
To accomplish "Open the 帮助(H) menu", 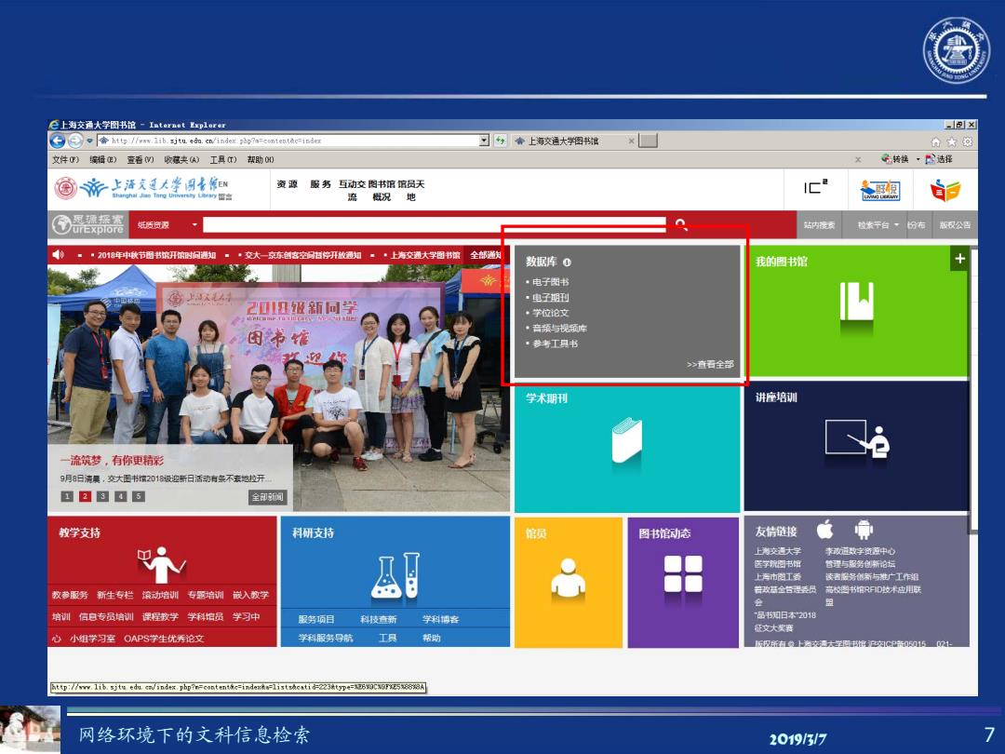I will coord(261,160).
